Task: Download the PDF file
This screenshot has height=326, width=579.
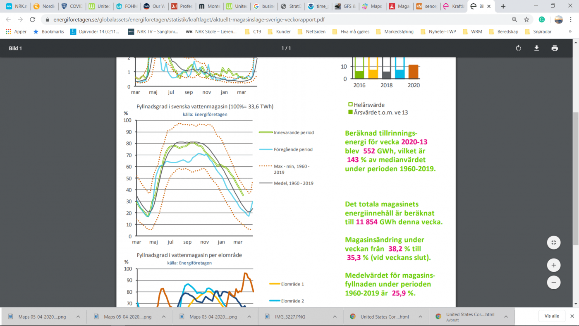Action: (x=536, y=48)
